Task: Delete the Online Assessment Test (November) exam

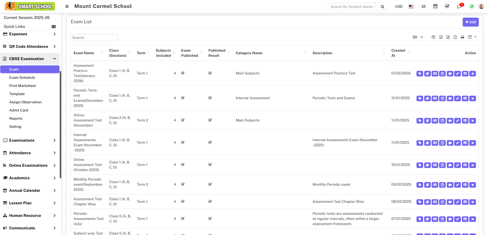Action: [x=473, y=121]
